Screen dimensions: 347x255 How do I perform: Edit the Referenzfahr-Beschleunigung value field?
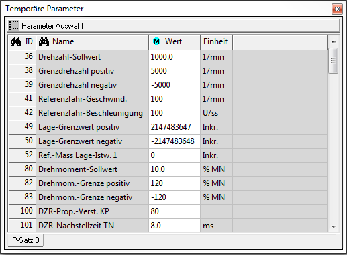(175, 113)
